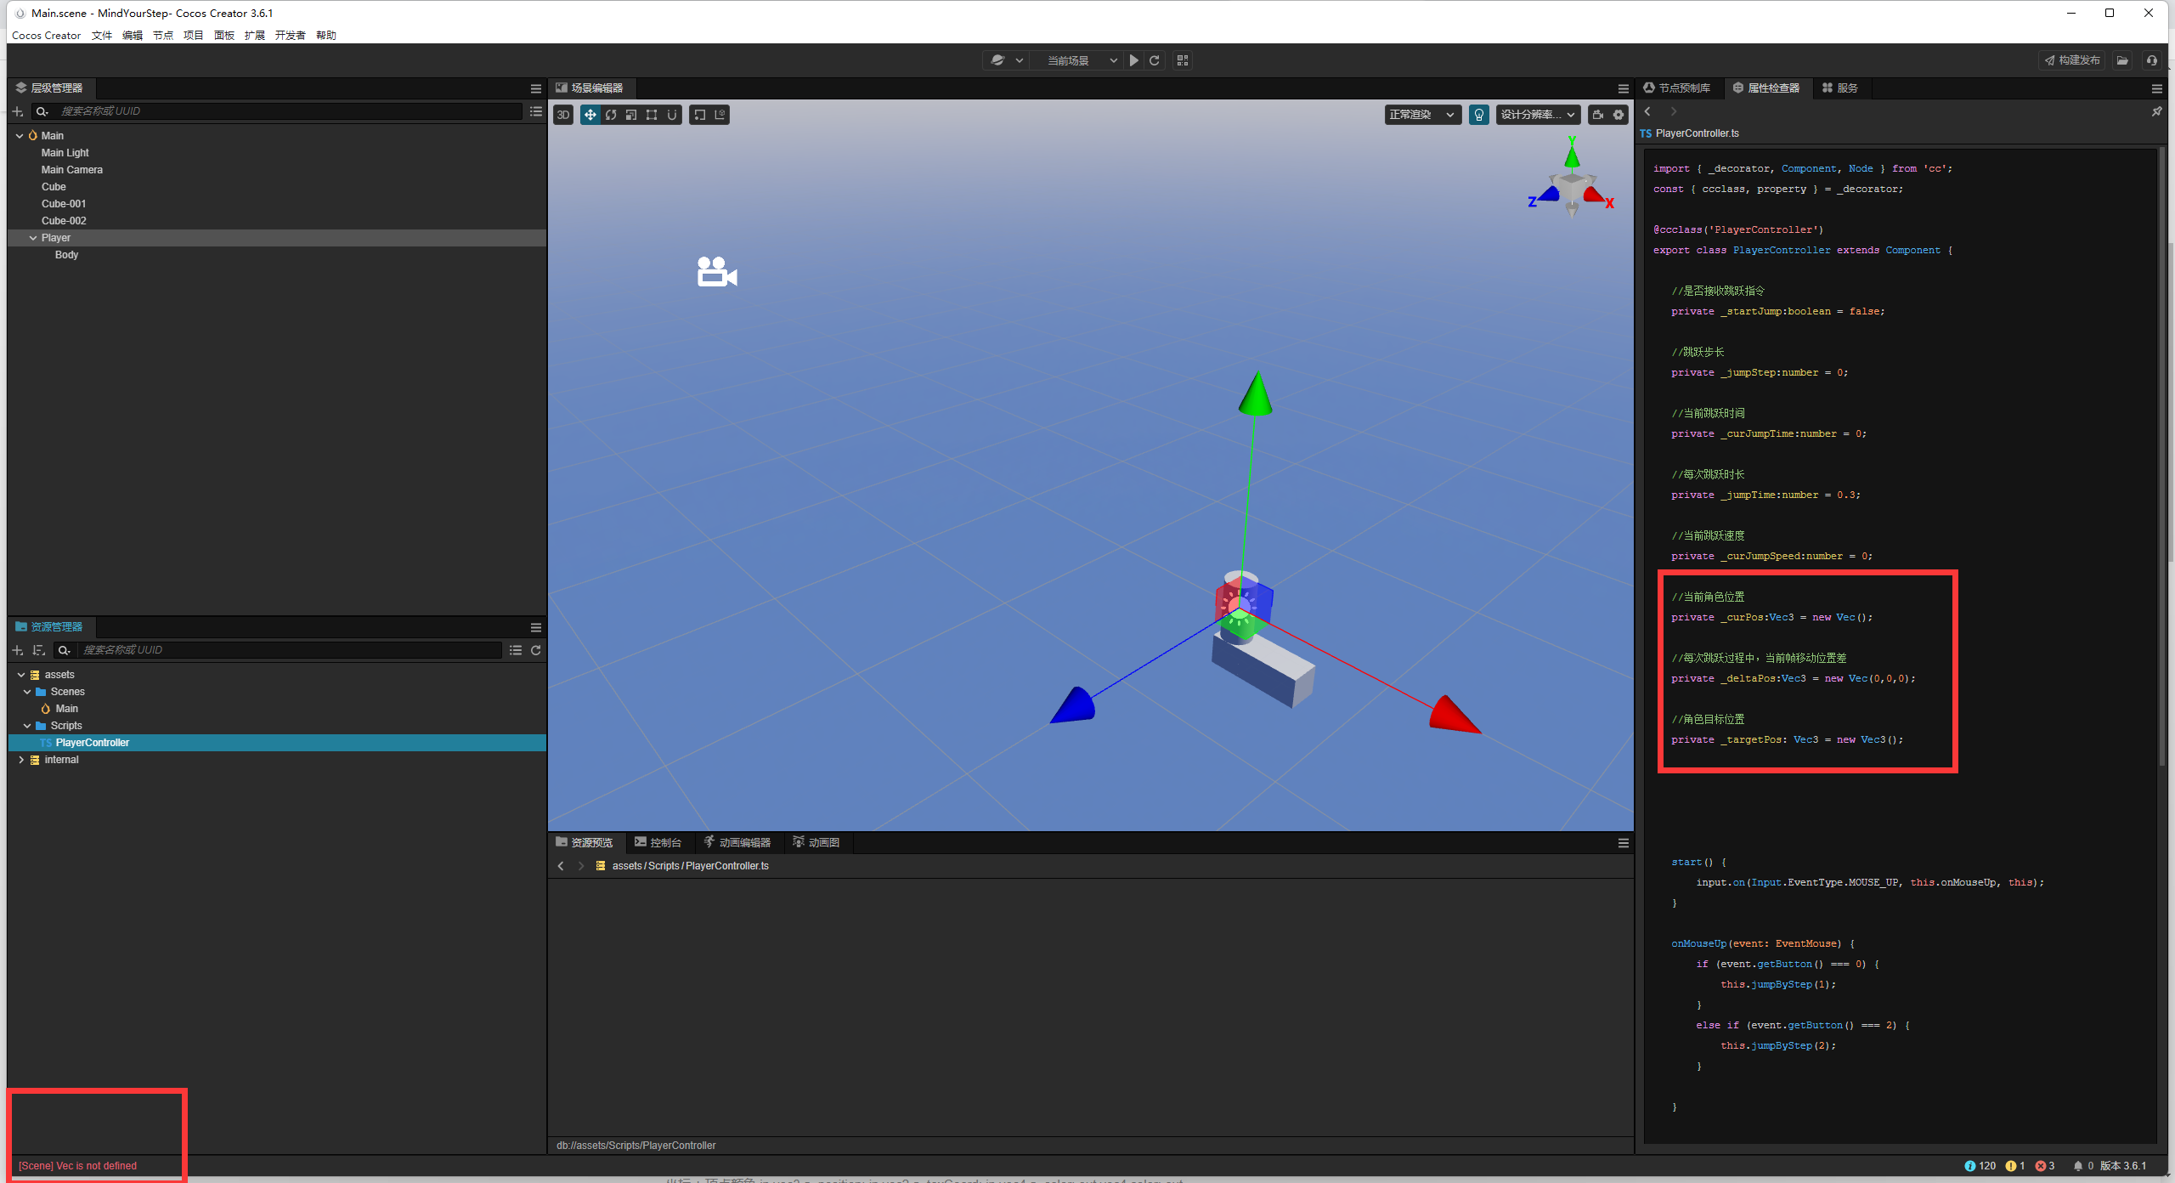Add a new node with the hierarchy plus icon
The height and width of the screenshot is (1183, 2175).
tap(18, 111)
